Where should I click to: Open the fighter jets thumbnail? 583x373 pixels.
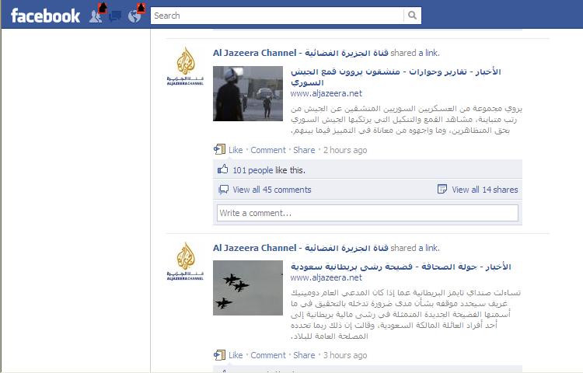248,288
